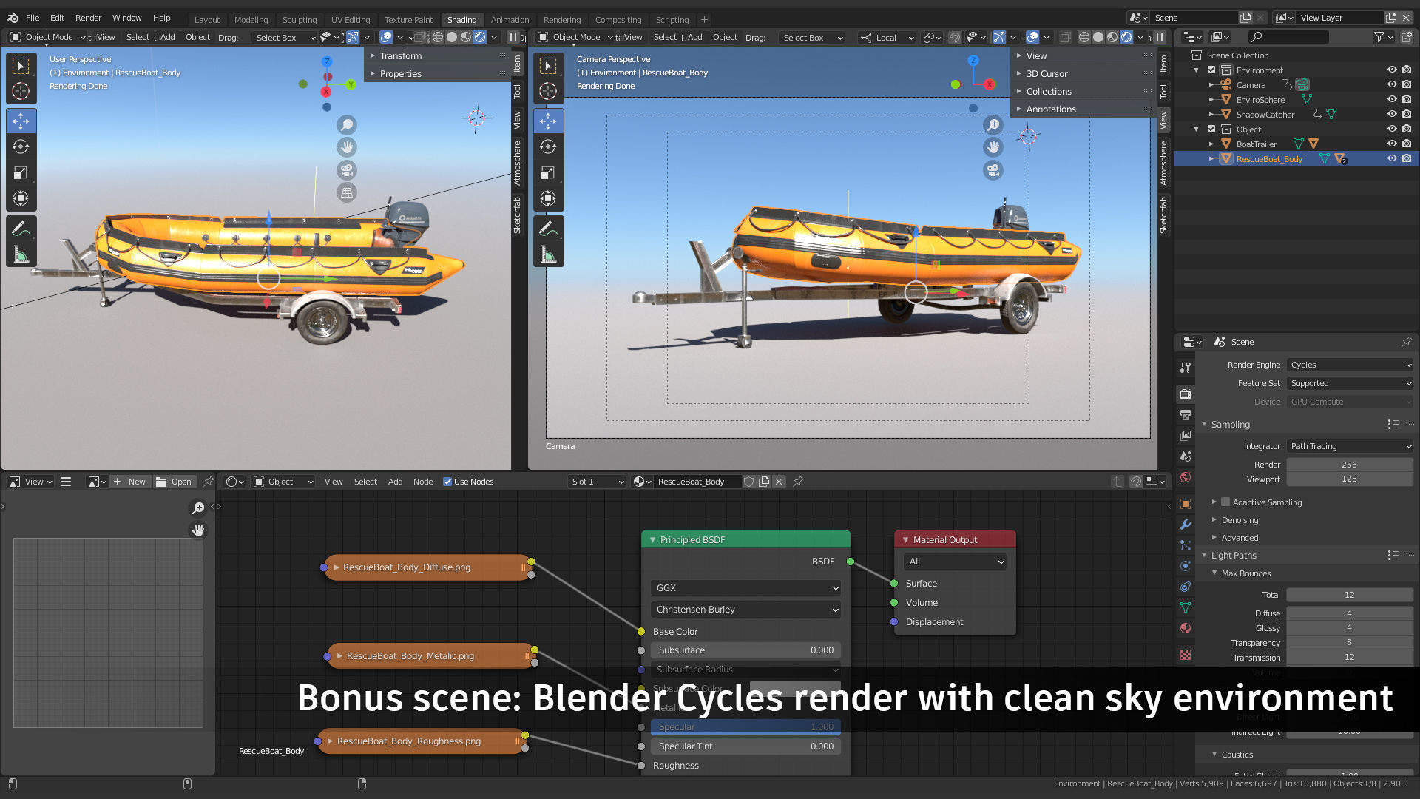Click New image button
Viewport: 1420px width, 799px height.
click(130, 482)
